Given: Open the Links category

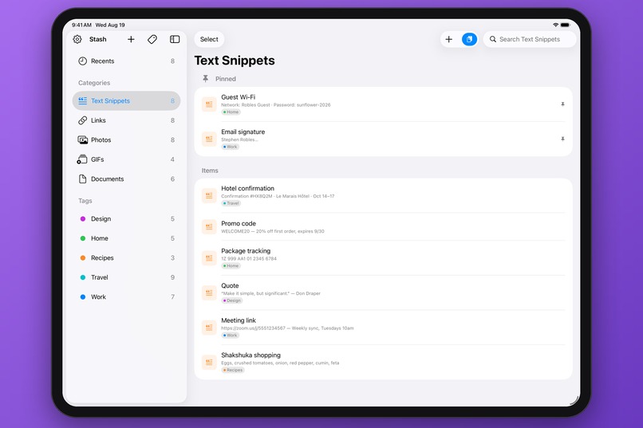Looking at the screenshot, I should [126, 120].
